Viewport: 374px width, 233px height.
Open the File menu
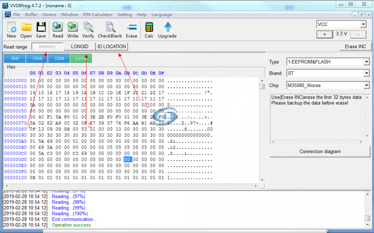pyautogui.click(x=16, y=15)
